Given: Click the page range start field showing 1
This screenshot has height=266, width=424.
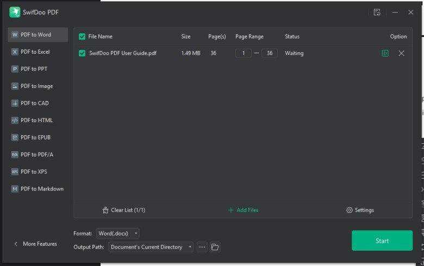Looking at the screenshot, I should point(244,53).
